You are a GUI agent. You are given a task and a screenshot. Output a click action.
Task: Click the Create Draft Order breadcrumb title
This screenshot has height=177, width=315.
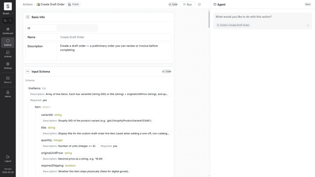(52, 5)
